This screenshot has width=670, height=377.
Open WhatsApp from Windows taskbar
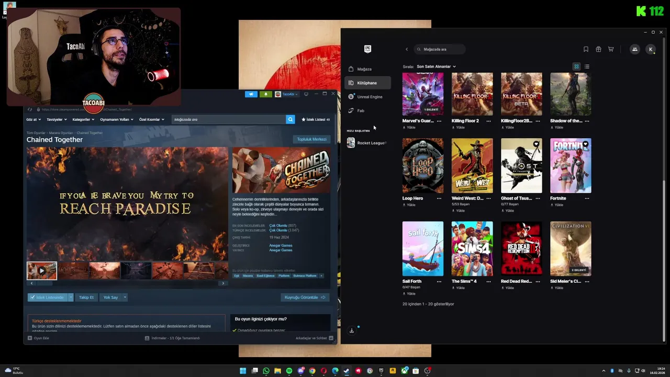266,371
